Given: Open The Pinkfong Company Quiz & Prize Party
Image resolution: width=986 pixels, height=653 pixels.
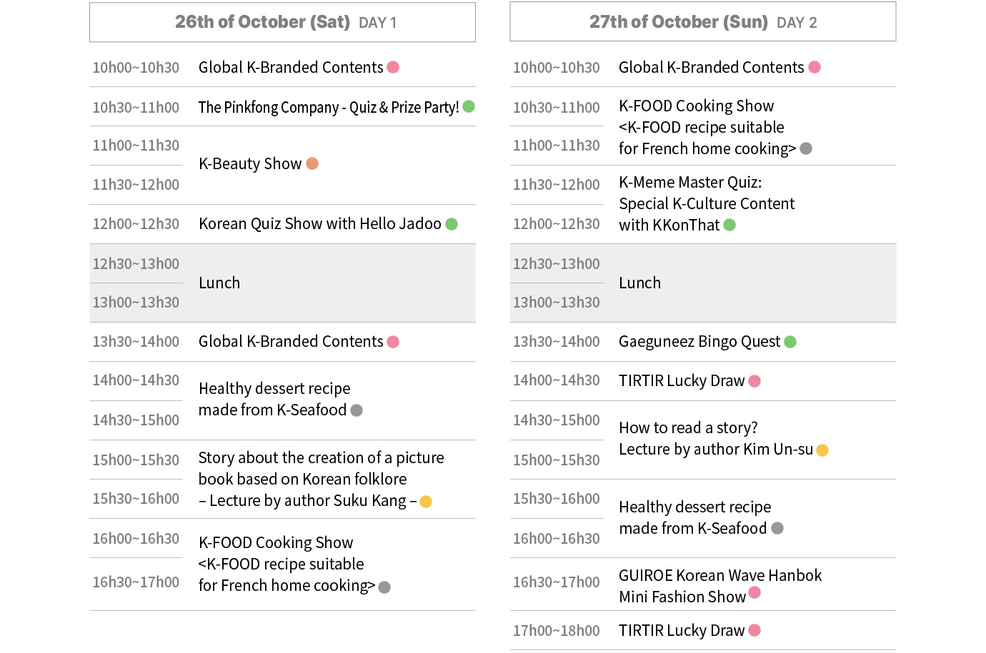Looking at the screenshot, I should tap(329, 107).
